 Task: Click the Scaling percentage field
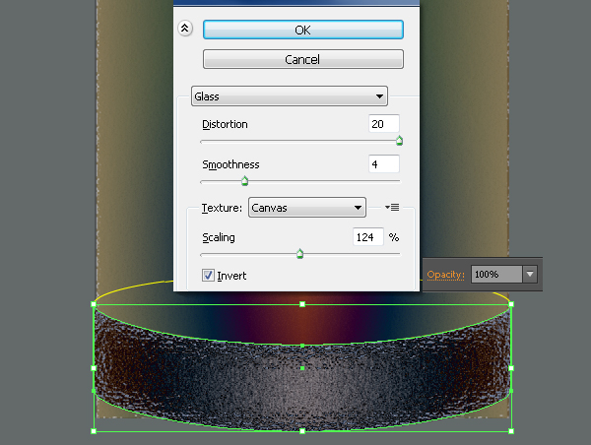coord(367,236)
